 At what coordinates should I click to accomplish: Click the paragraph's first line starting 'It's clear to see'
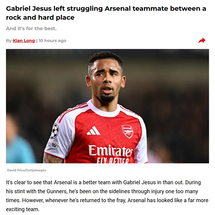coord(103,182)
